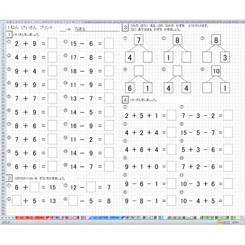Image resolution: width=245 pixels, height=245 pixels.
Task: Select the answer box for 15 − 6
Action: click(109, 43)
